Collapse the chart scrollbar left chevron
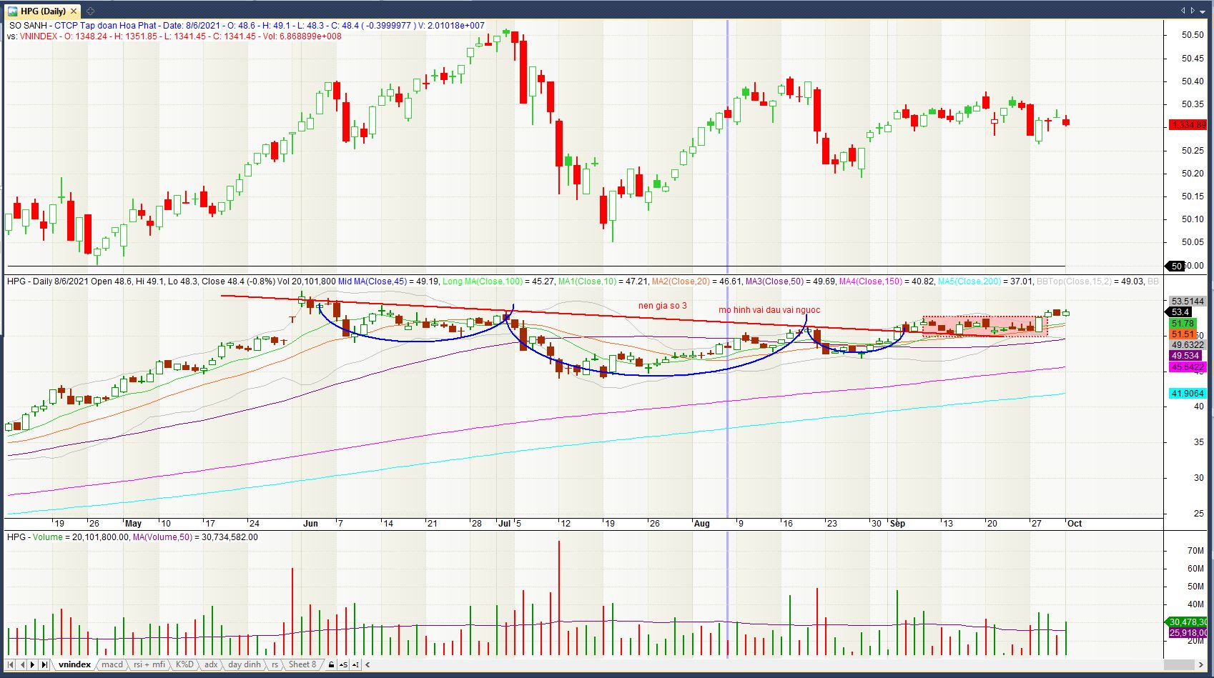The width and height of the screenshot is (1214, 678). point(368,664)
